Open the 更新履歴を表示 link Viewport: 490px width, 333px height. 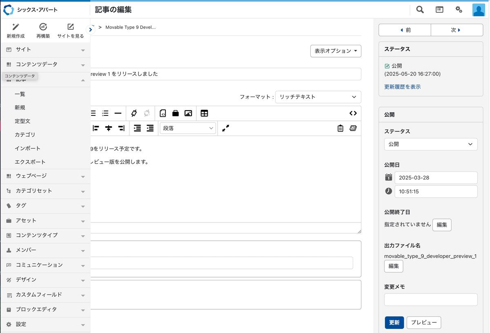(x=402, y=87)
